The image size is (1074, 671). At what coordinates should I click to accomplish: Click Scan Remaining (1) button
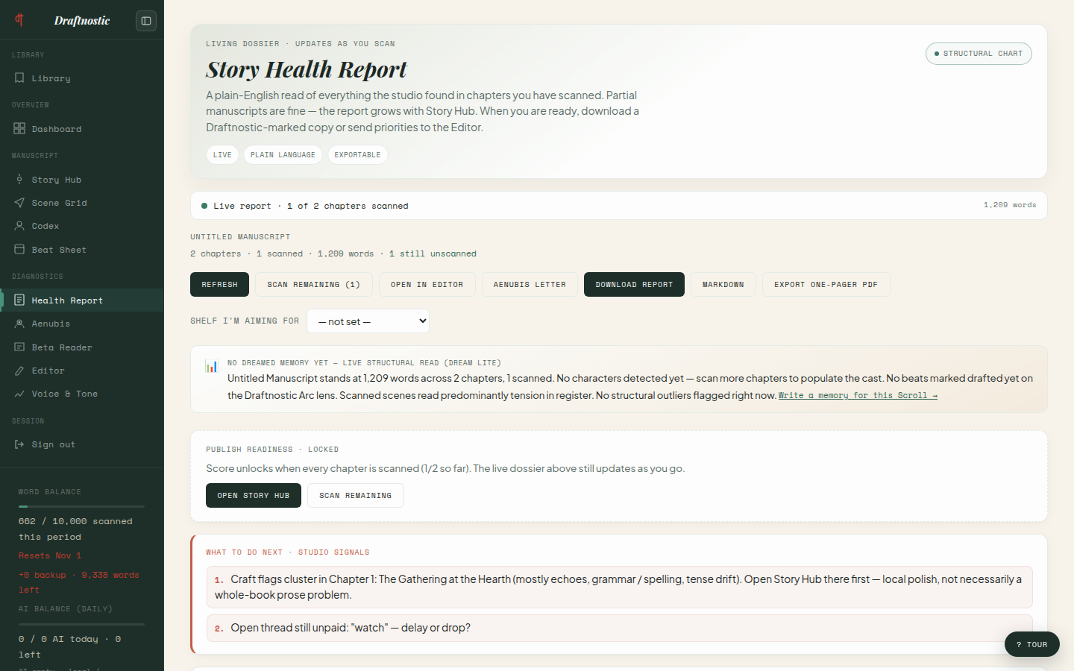(x=313, y=284)
